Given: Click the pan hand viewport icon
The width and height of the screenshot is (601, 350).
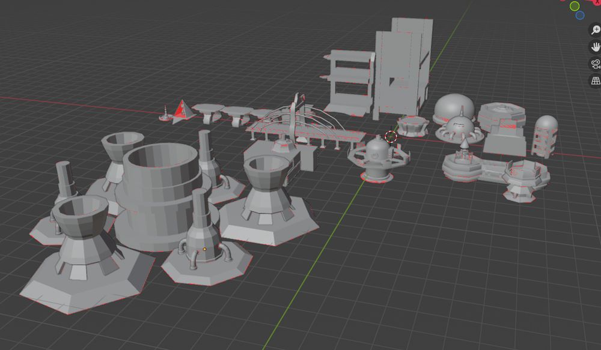Looking at the screenshot, I should [595, 47].
